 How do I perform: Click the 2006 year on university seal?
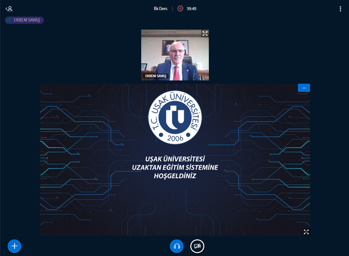point(175,138)
